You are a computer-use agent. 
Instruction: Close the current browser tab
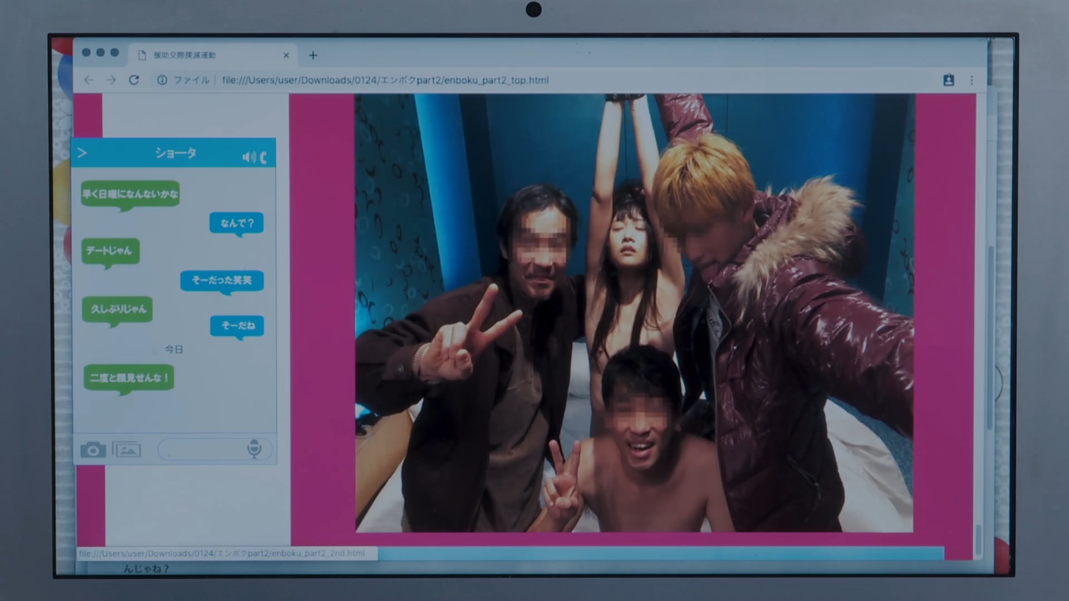[286, 55]
